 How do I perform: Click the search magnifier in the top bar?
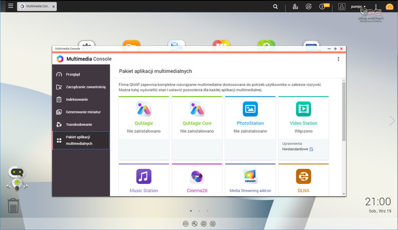point(276,7)
